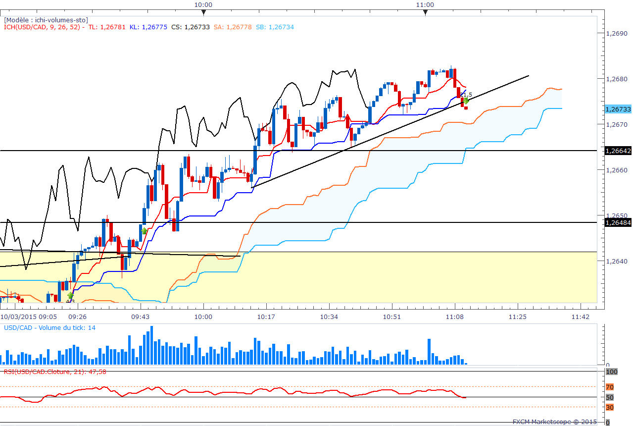
Task: Click the 10:34 time axis label
Action: (329, 316)
